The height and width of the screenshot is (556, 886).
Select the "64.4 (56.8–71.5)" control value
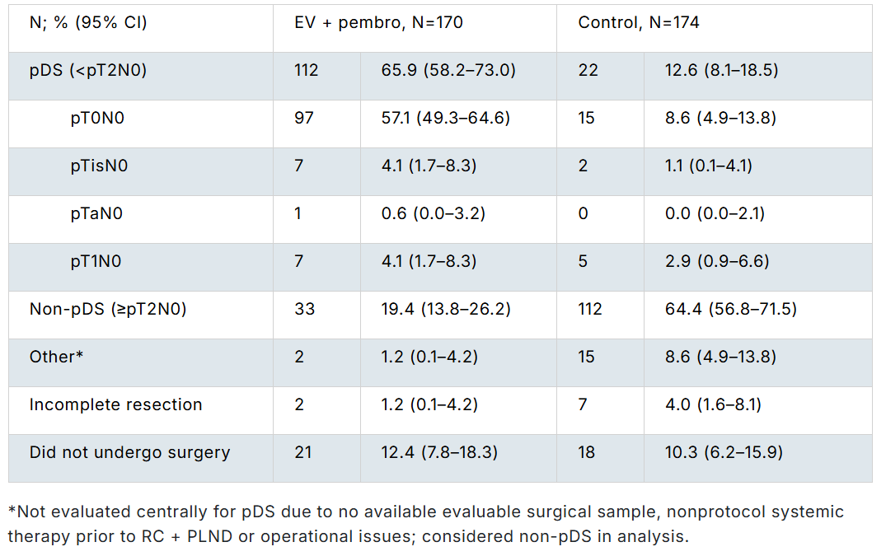tap(731, 310)
